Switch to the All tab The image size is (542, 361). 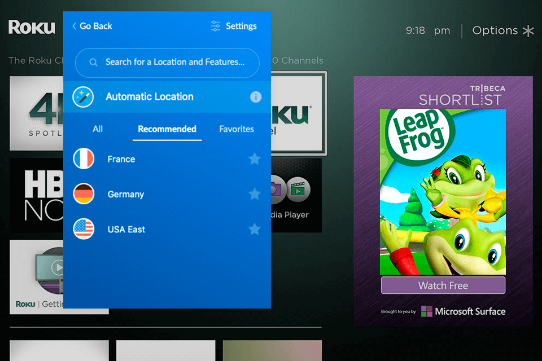98,129
